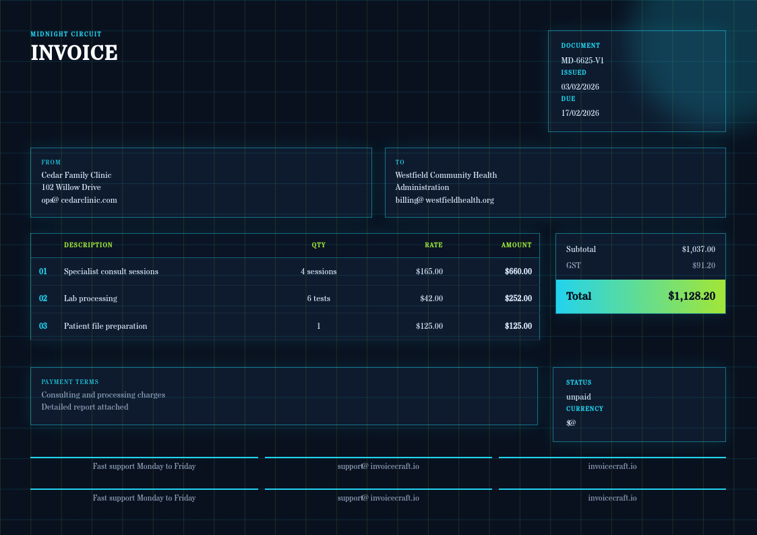Select the Patient file preparation description
The image size is (757, 535).
tap(105, 326)
